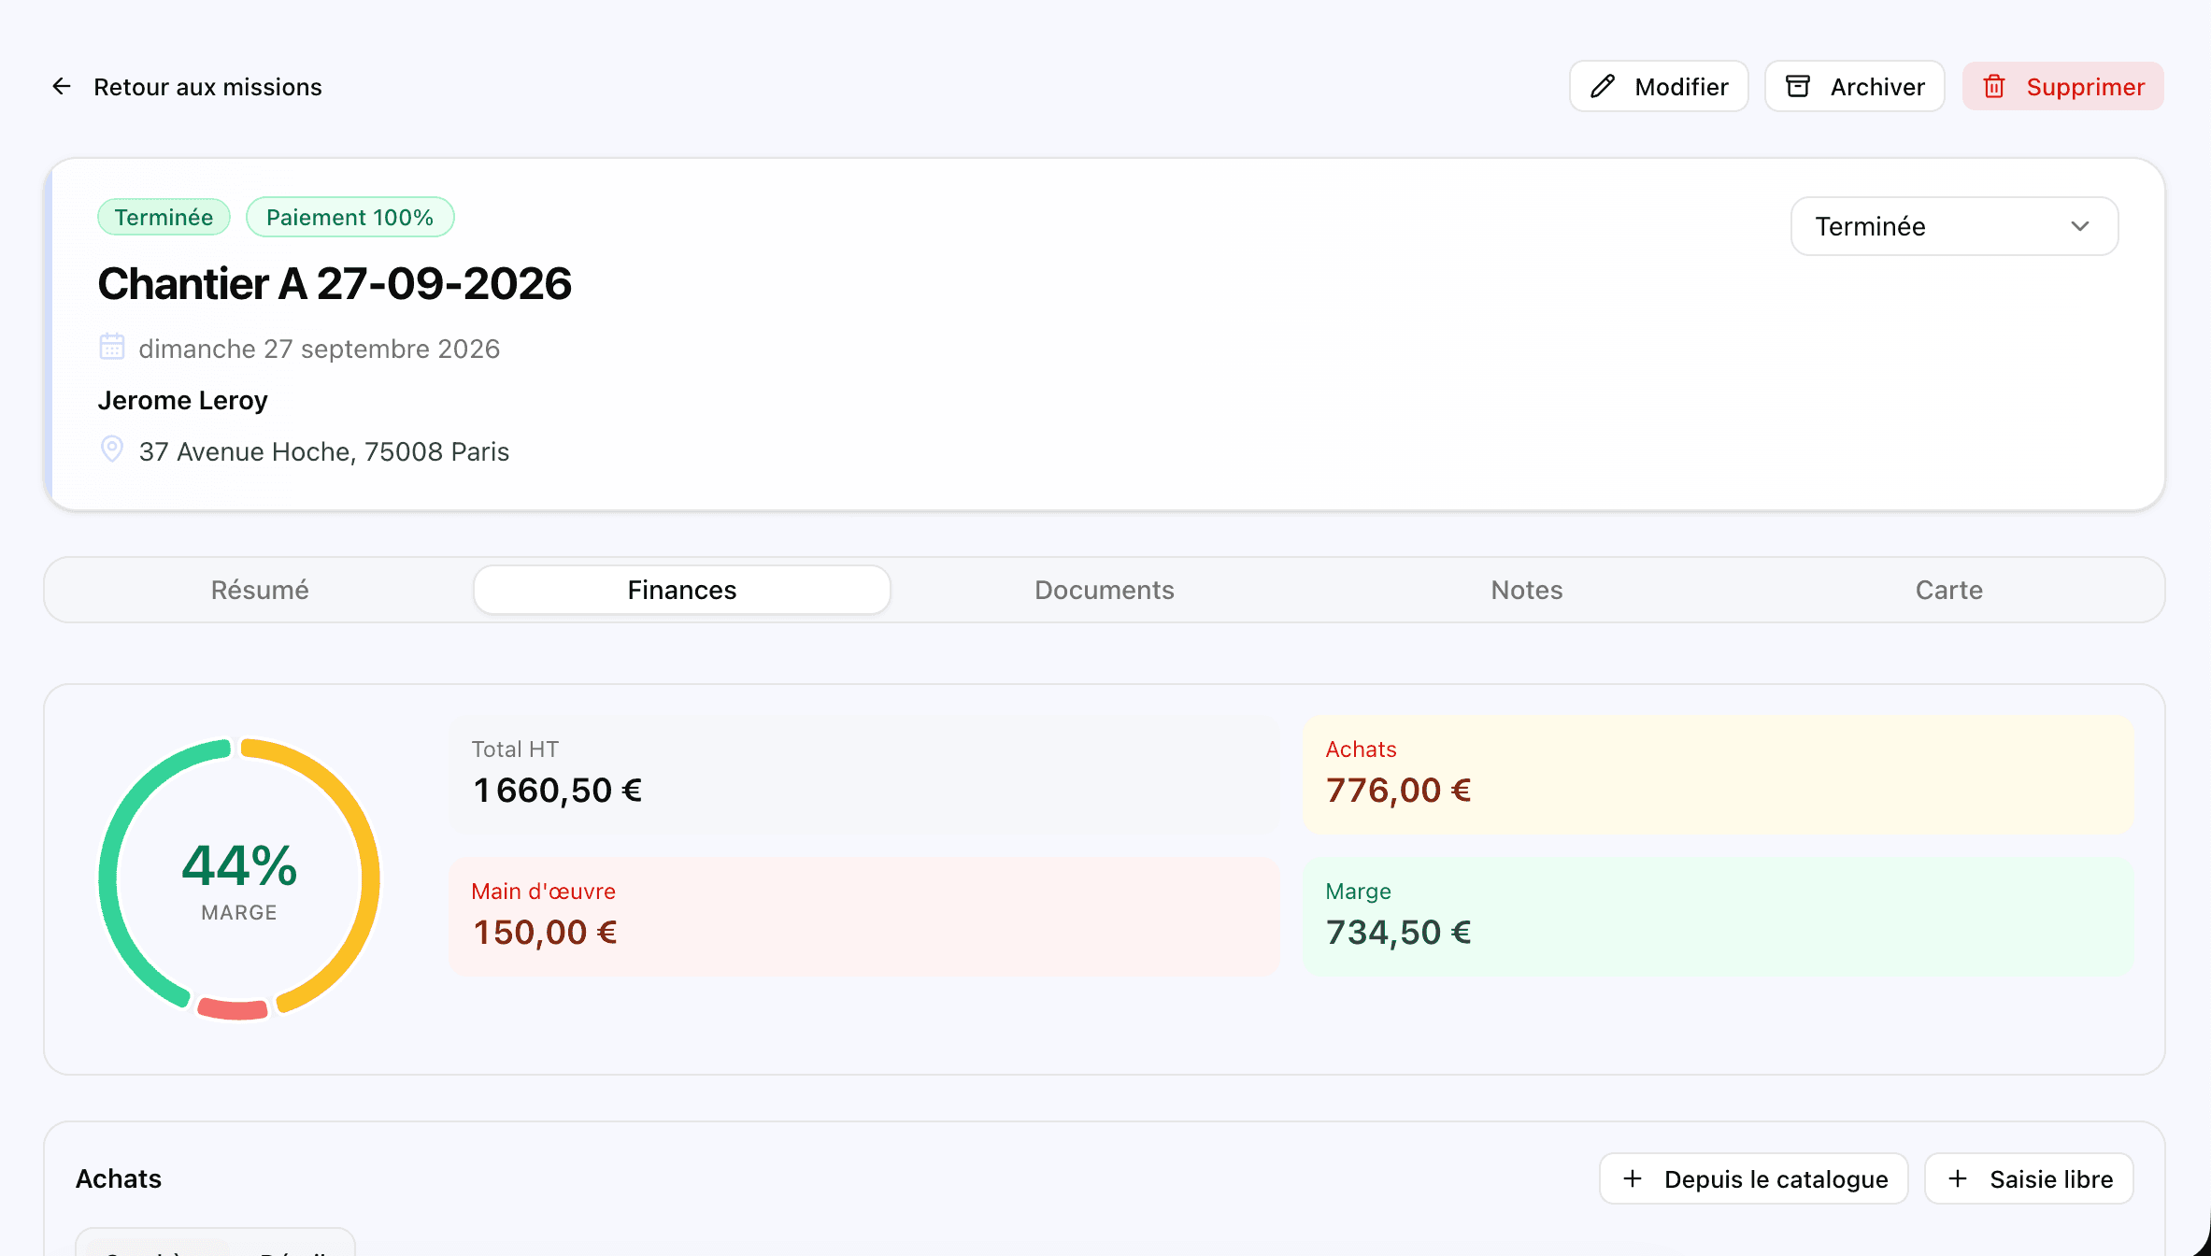The image size is (2211, 1256).
Task: Click the date dimanche 27 septembre 2026
Action: tap(320, 349)
